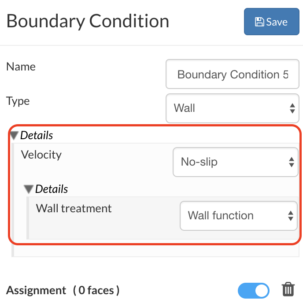Click the Name label
The width and height of the screenshot is (303, 303).
tap(21, 67)
